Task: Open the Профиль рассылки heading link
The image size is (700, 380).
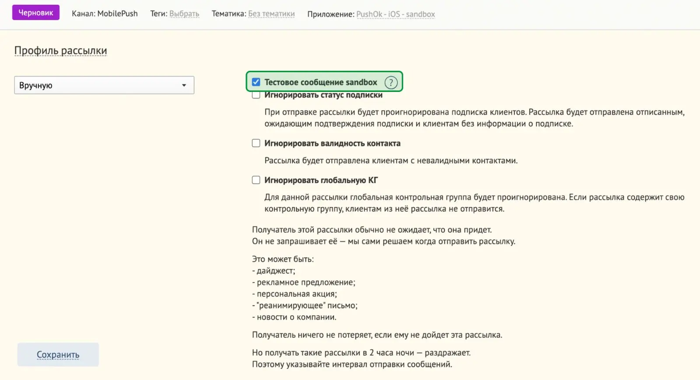Action: (x=60, y=50)
